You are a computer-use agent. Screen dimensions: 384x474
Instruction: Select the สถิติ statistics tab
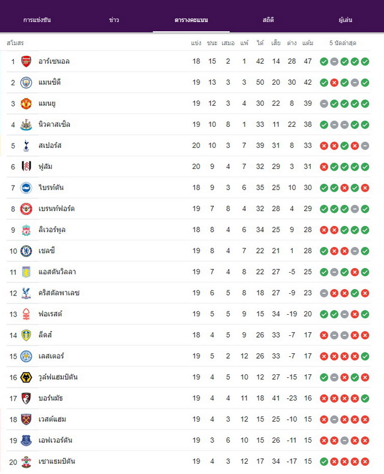(x=268, y=20)
